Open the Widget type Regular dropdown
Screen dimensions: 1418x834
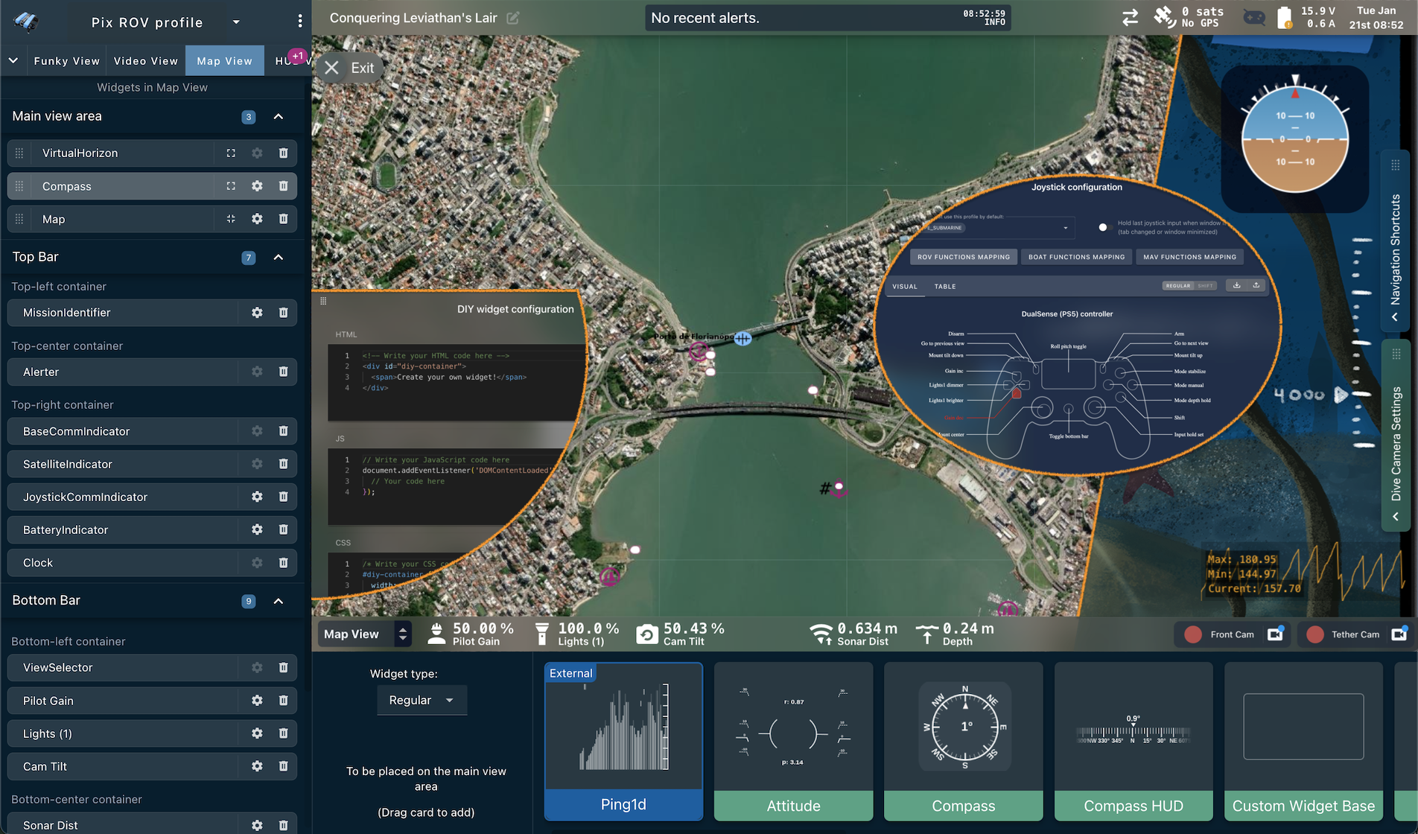pos(422,700)
